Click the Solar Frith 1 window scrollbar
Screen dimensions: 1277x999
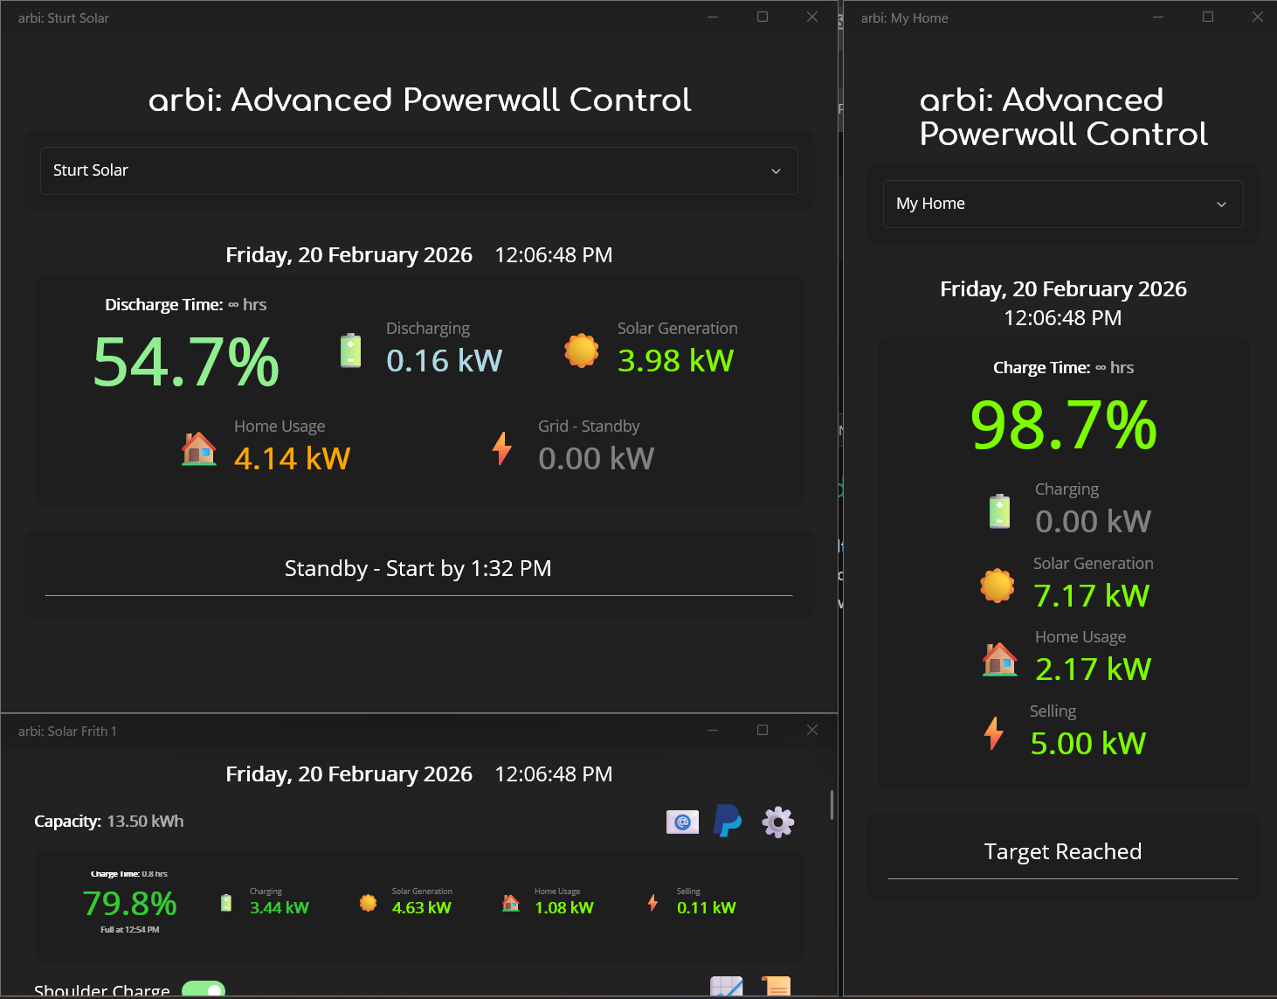(x=832, y=805)
